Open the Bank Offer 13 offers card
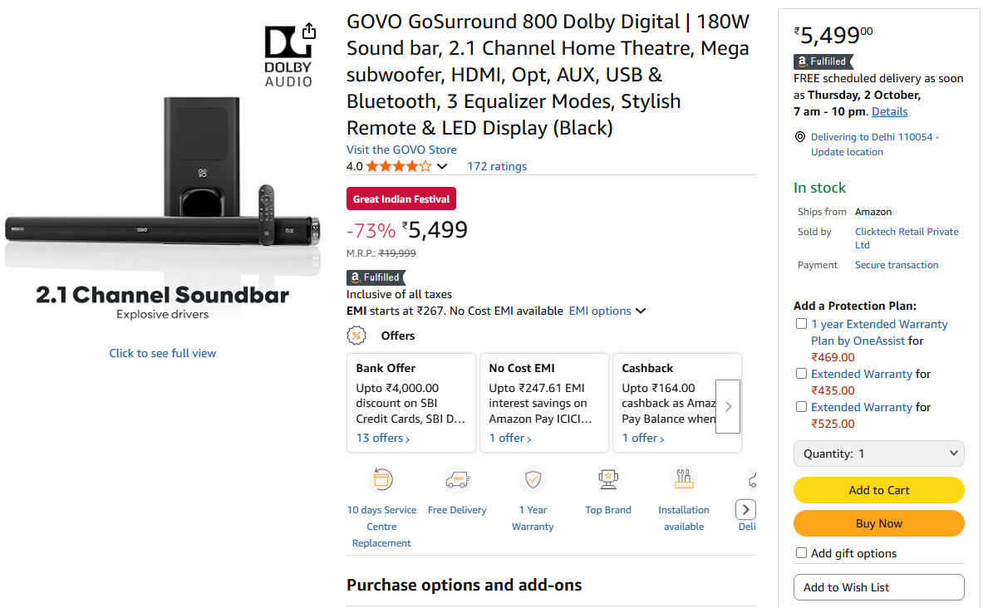 tap(410, 403)
